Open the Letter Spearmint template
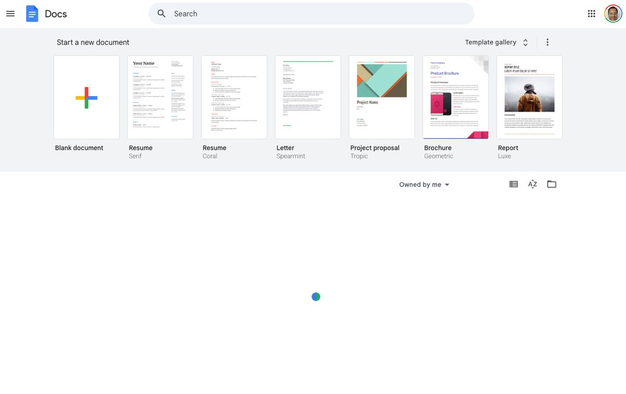 pyautogui.click(x=308, y=97)
